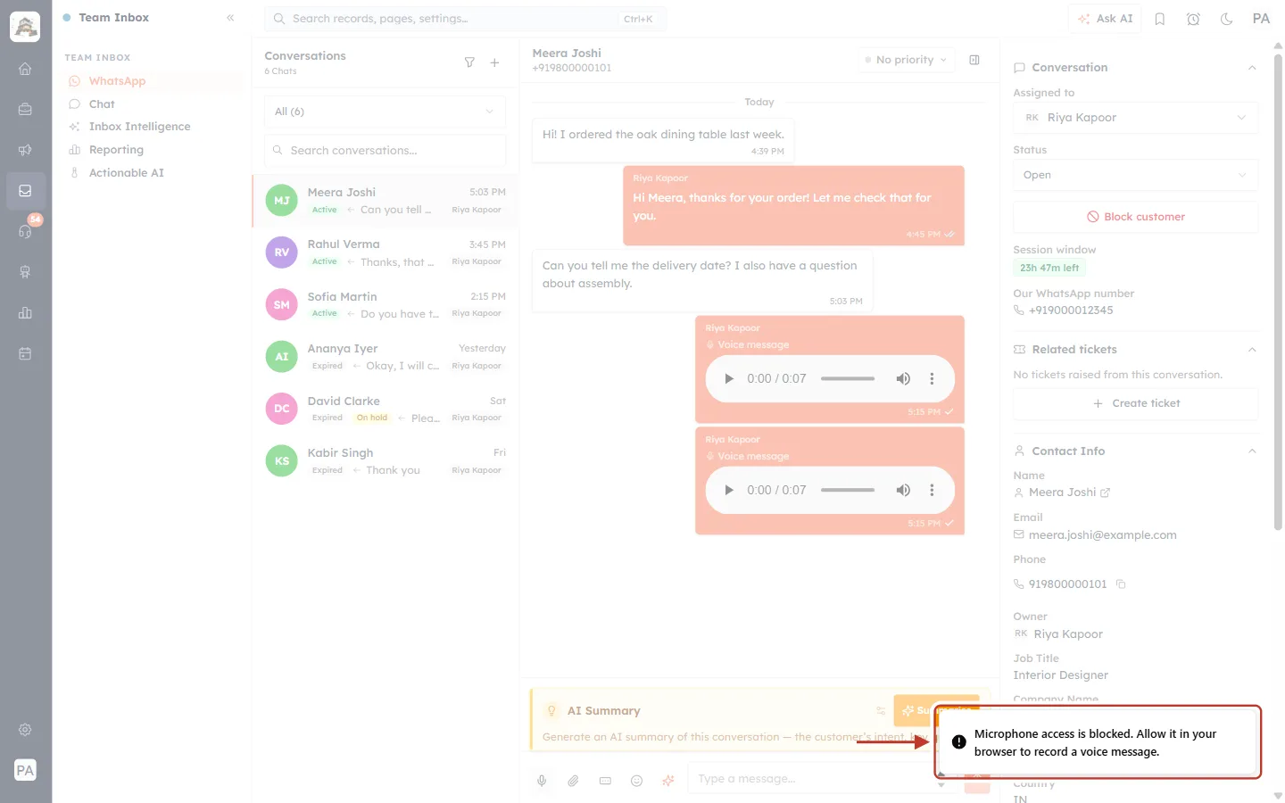Open the Status dropdown showing Open
Viewport: 1285px width, 803px height.
1136,175
